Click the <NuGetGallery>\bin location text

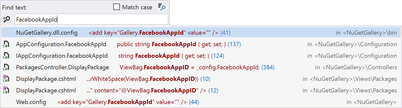click(x=370, y=33)
